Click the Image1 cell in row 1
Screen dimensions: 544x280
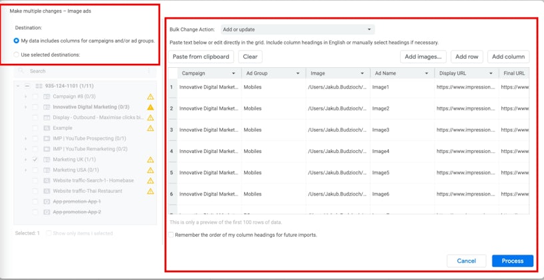tap(401, 86)
